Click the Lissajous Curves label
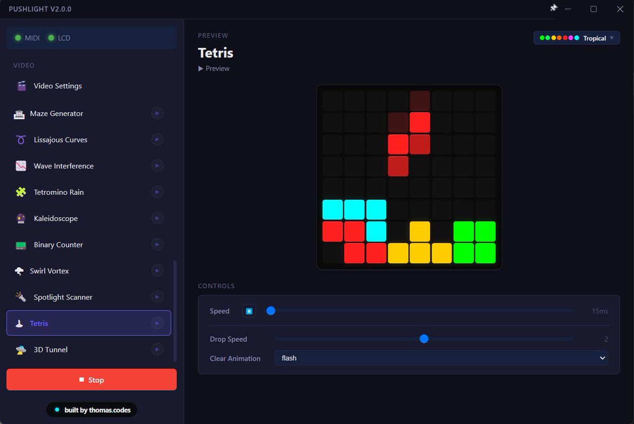 [61, 140]
